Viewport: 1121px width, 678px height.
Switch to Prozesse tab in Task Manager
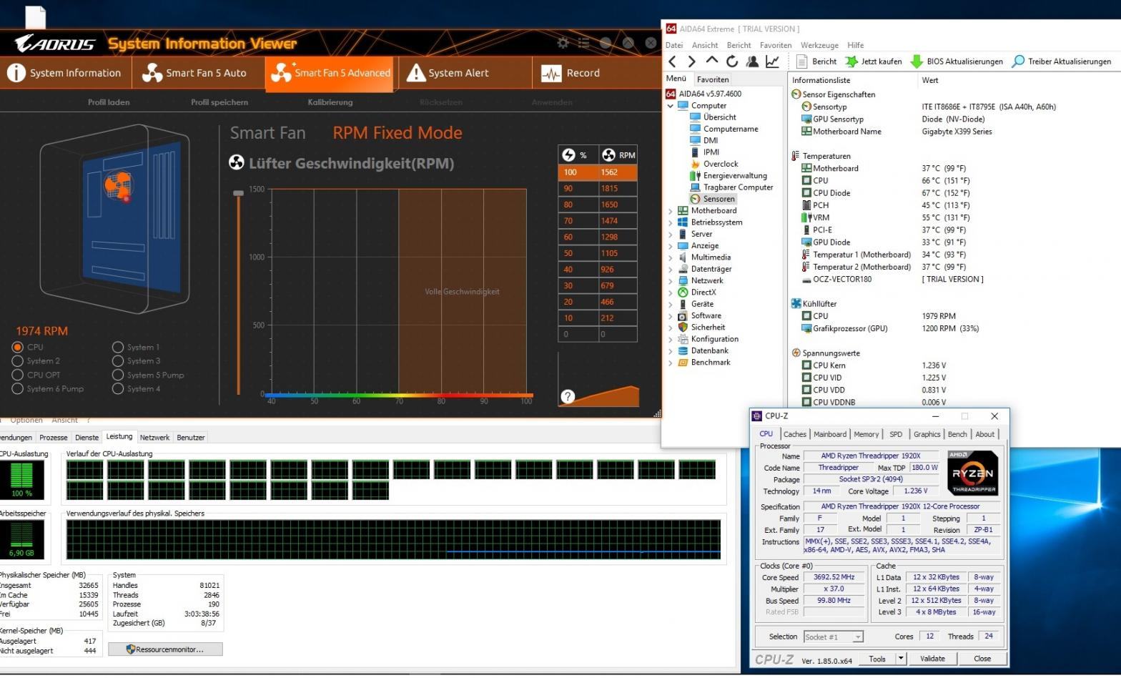(54, 438)
